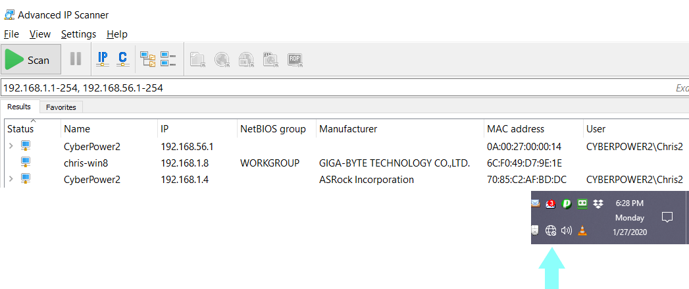Click the class C subnet toolbar icon
The width and height of the screenshot is (689, 289).
(x=122, y=59)
